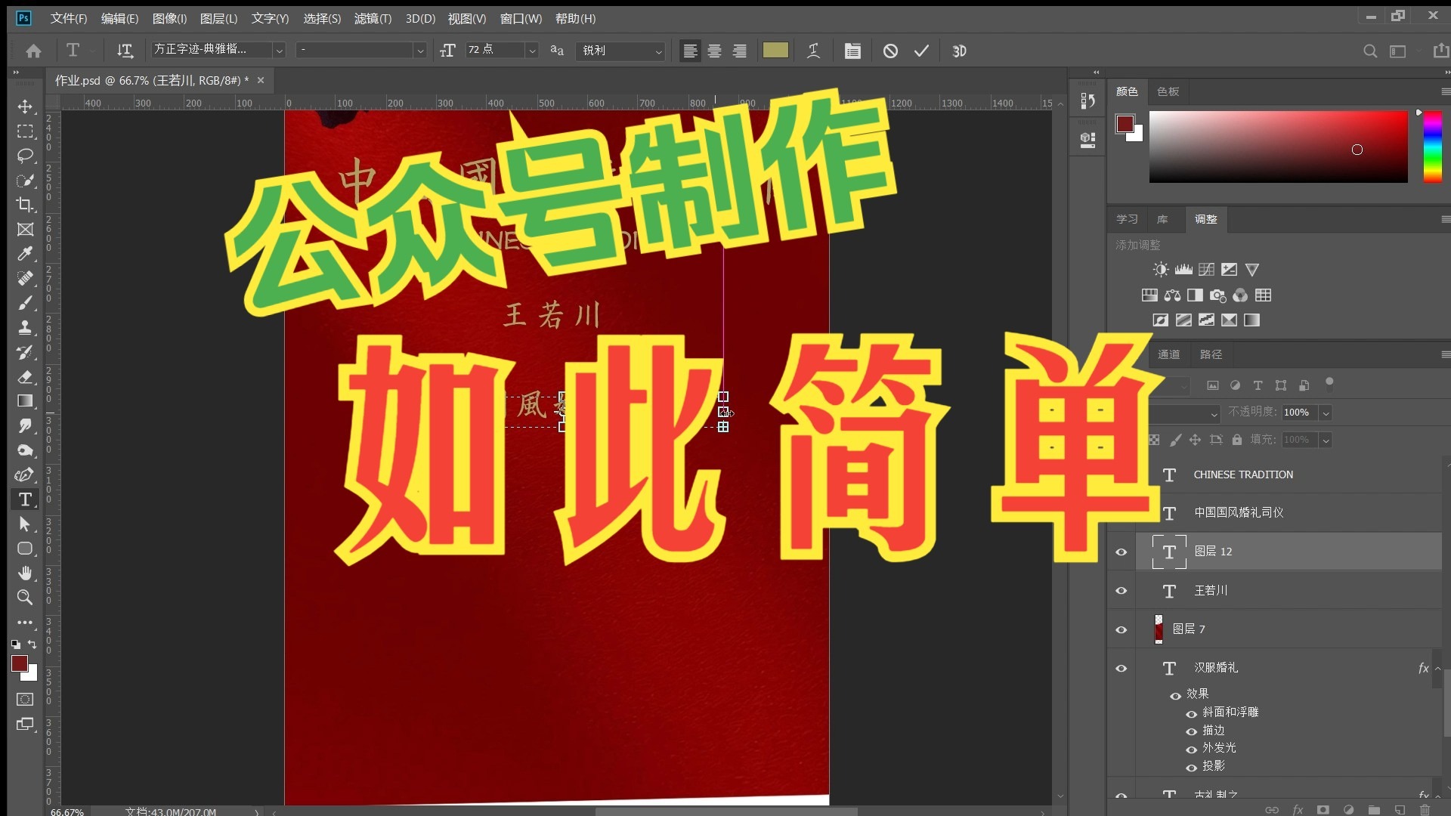Screen dimensions: 1451x816
Task: Open the Curves adjustment from the 调整 panel
Action: coord(1206,269)
